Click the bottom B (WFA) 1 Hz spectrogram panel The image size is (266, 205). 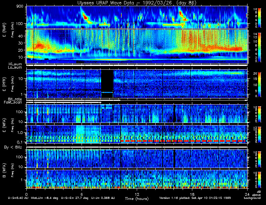[137, 179]
